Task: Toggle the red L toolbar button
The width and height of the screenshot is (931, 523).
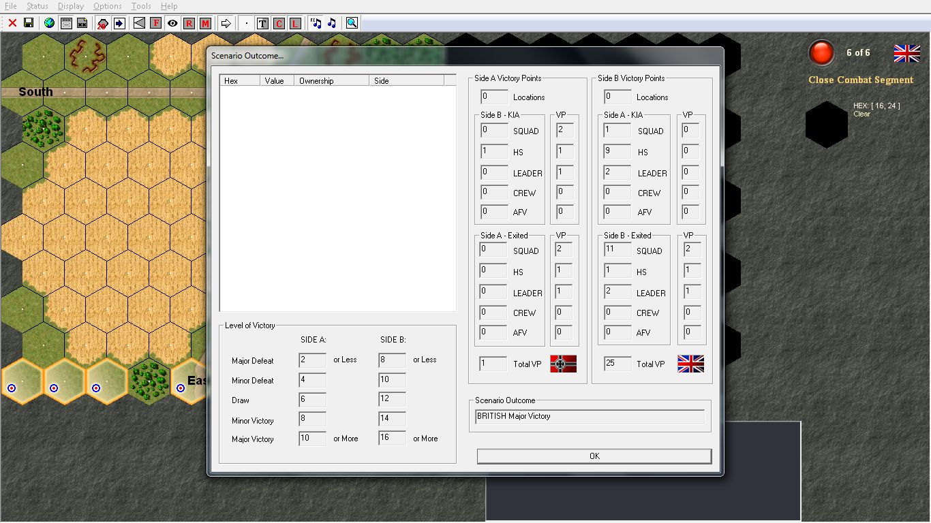Action: [295, 23]
